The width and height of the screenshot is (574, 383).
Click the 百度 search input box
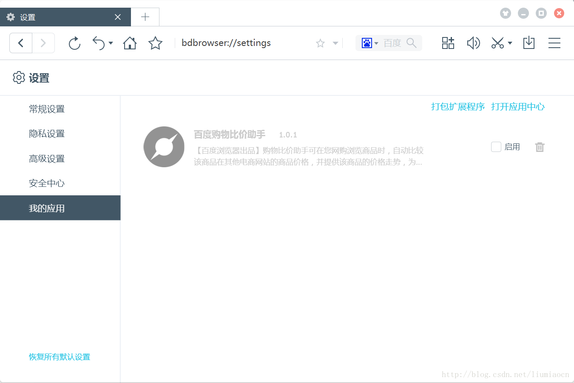pos(392,43)
